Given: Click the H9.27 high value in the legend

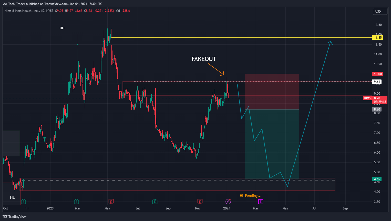Looking at the screenshot, I should click(x=69, y=11).
